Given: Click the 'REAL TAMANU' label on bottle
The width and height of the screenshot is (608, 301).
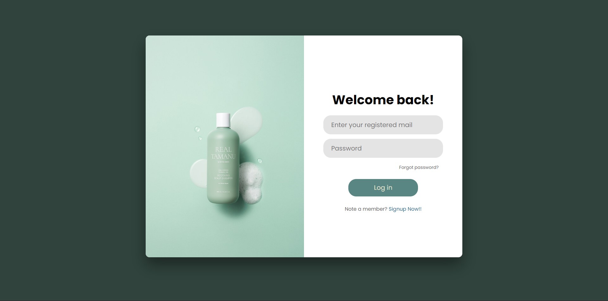Looking at the screenshot, I should [223, 153].
